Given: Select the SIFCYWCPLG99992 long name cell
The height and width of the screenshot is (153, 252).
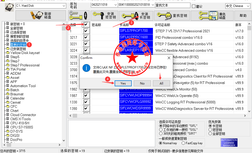Looking at the screenshot, I should [136, 102].
